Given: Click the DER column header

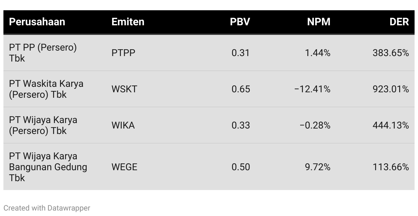Looking at the screenshot, I should [399, 22].
